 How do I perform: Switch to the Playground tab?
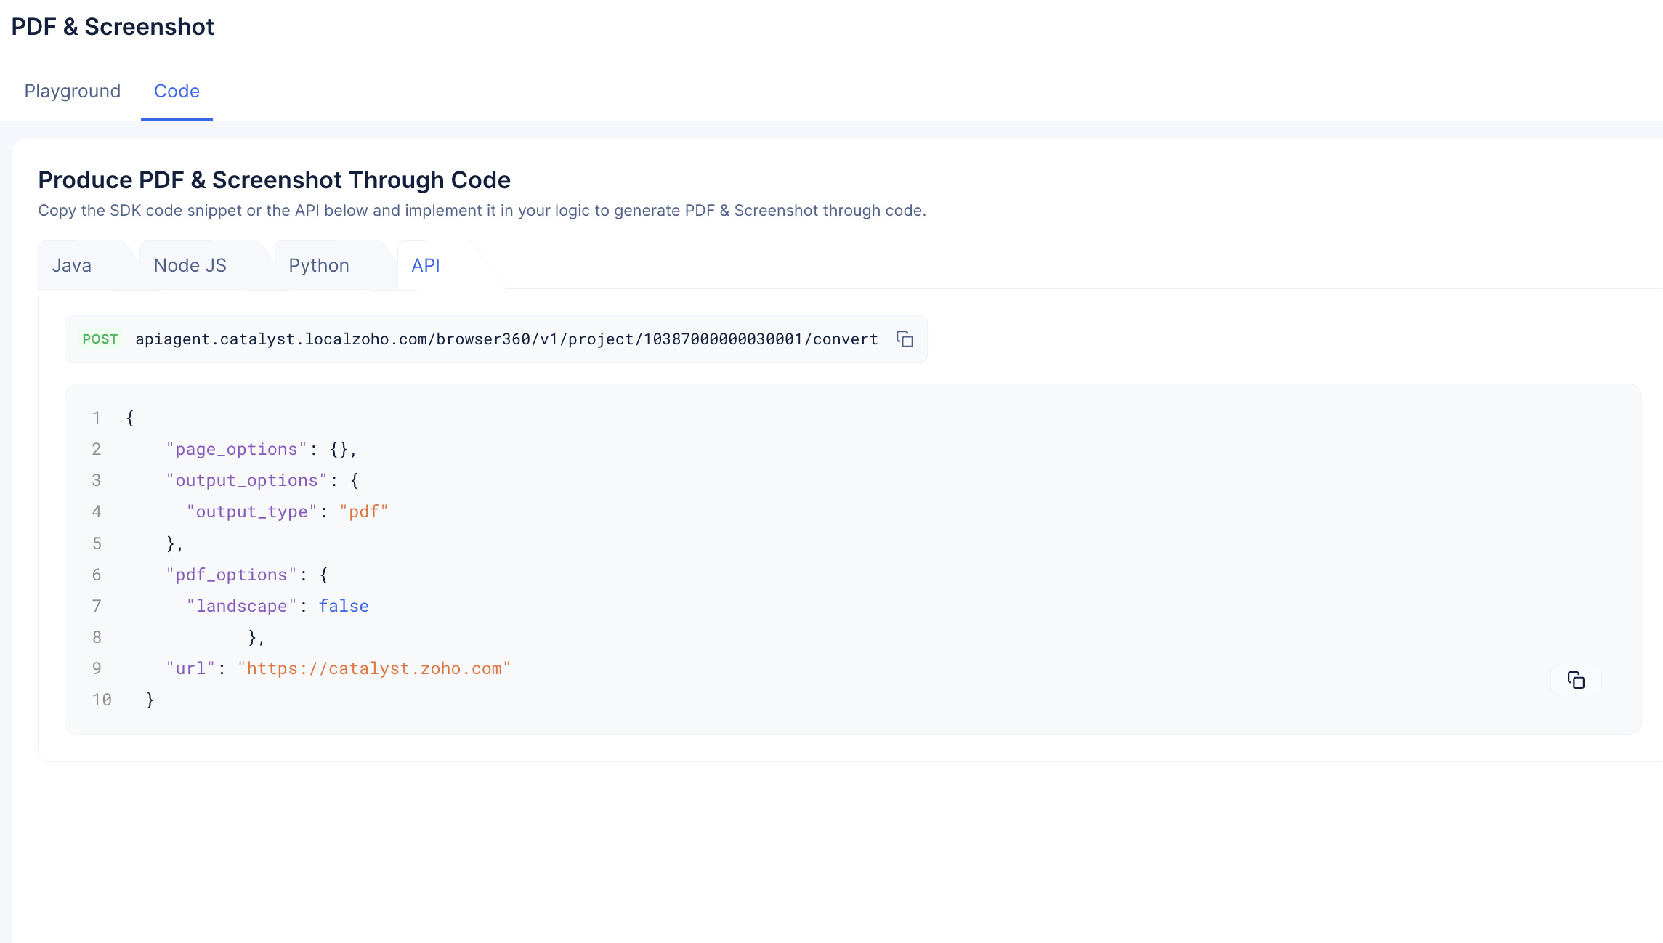[72, 91]
